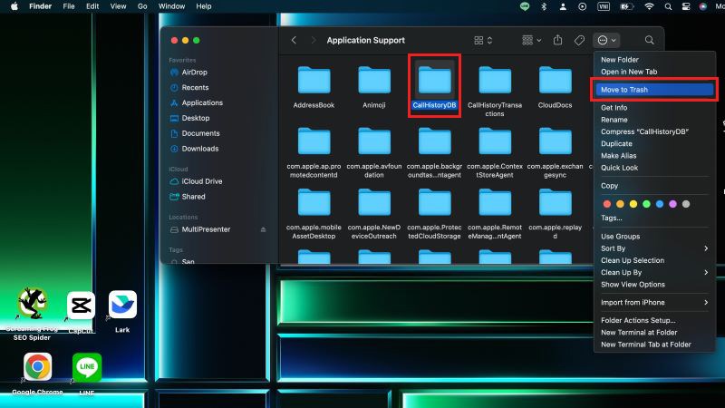Choose Move to Trash from menu
Screen dimensions: 725x408
tap(624, 90)
